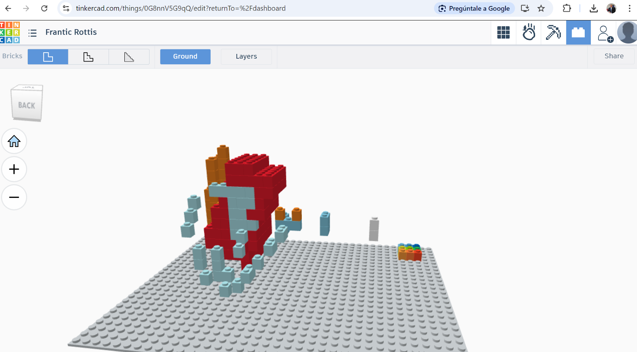The image size is (637, 352).
Task: Select the Bricks mode icon
Action: tap(578, 32)
